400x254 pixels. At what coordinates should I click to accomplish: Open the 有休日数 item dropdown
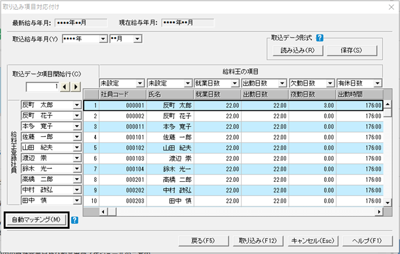pos(377,83)
